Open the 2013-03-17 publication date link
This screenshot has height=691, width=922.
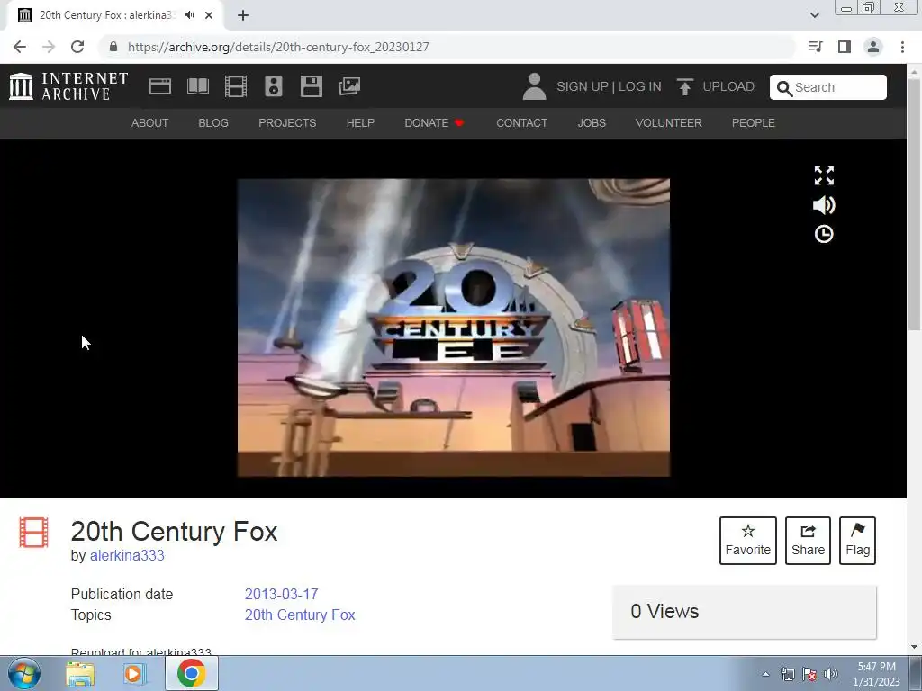pyautogui.click(x=282, y=594)
